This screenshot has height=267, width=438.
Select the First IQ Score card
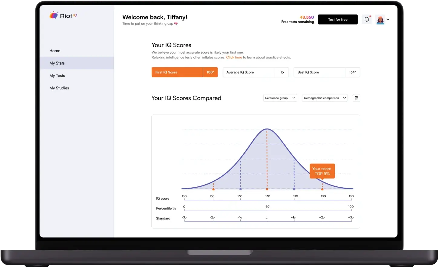click(184, 72)
